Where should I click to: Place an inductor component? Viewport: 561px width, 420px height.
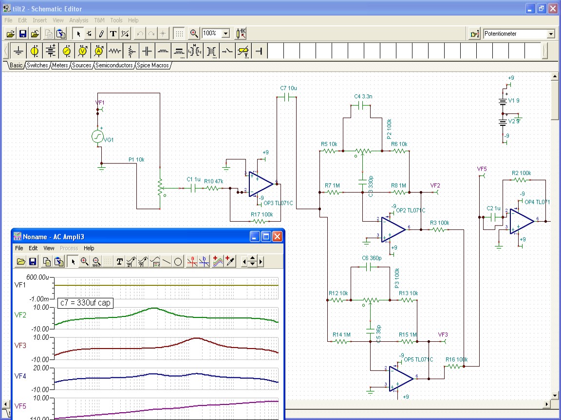tap(163, 51)
